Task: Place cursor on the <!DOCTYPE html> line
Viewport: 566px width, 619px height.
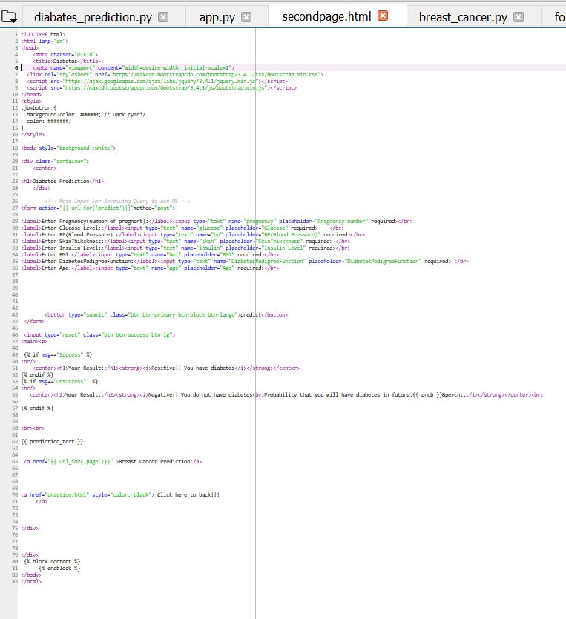Action: (43, 34)
